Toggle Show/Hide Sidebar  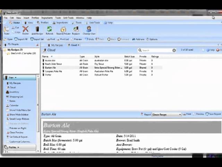click(x=18, y=114)
